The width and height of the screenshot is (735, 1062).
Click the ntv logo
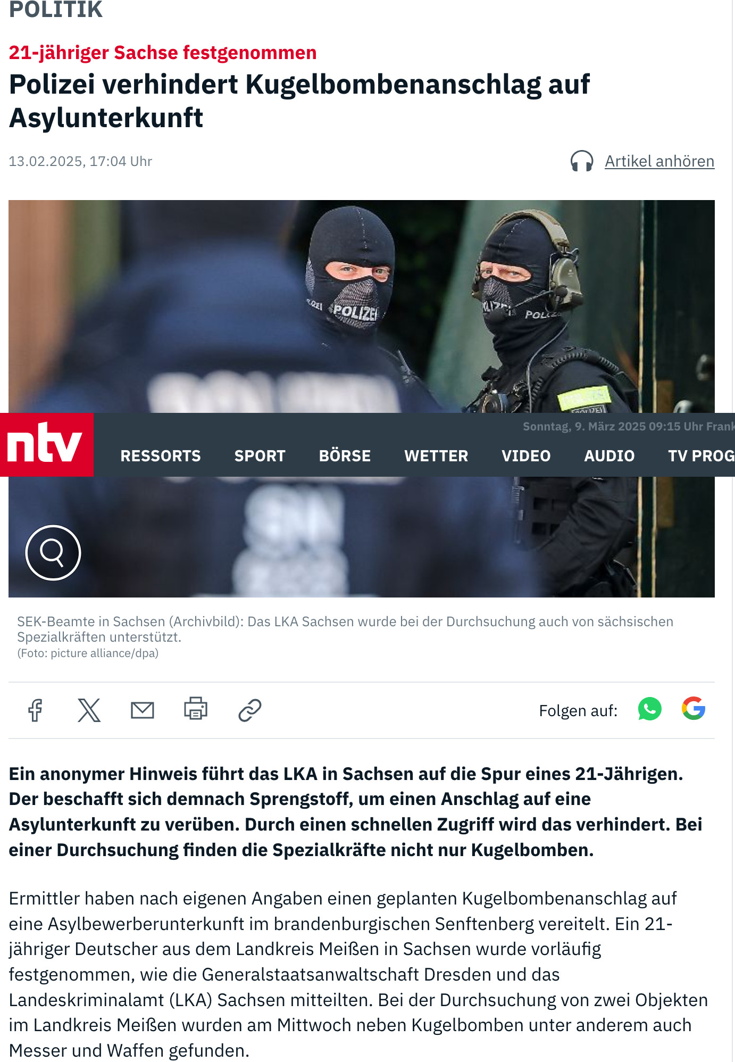46,444
